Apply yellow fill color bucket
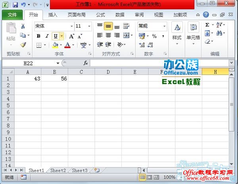Viewport: 238px width, 184px height. click(x=55, y=45)
